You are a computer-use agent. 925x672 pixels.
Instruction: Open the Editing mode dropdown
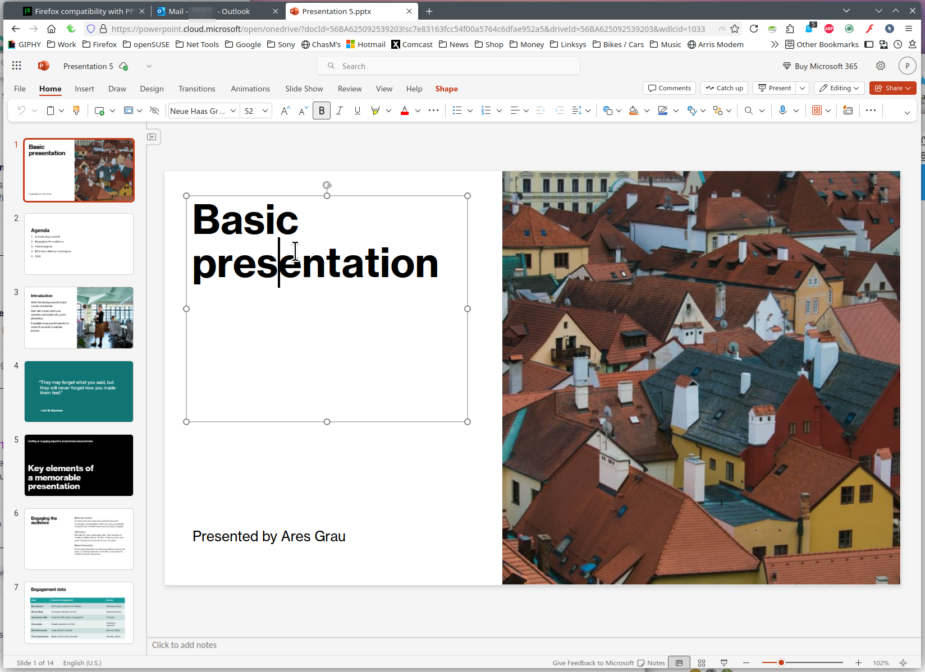(x=839, y=88)
